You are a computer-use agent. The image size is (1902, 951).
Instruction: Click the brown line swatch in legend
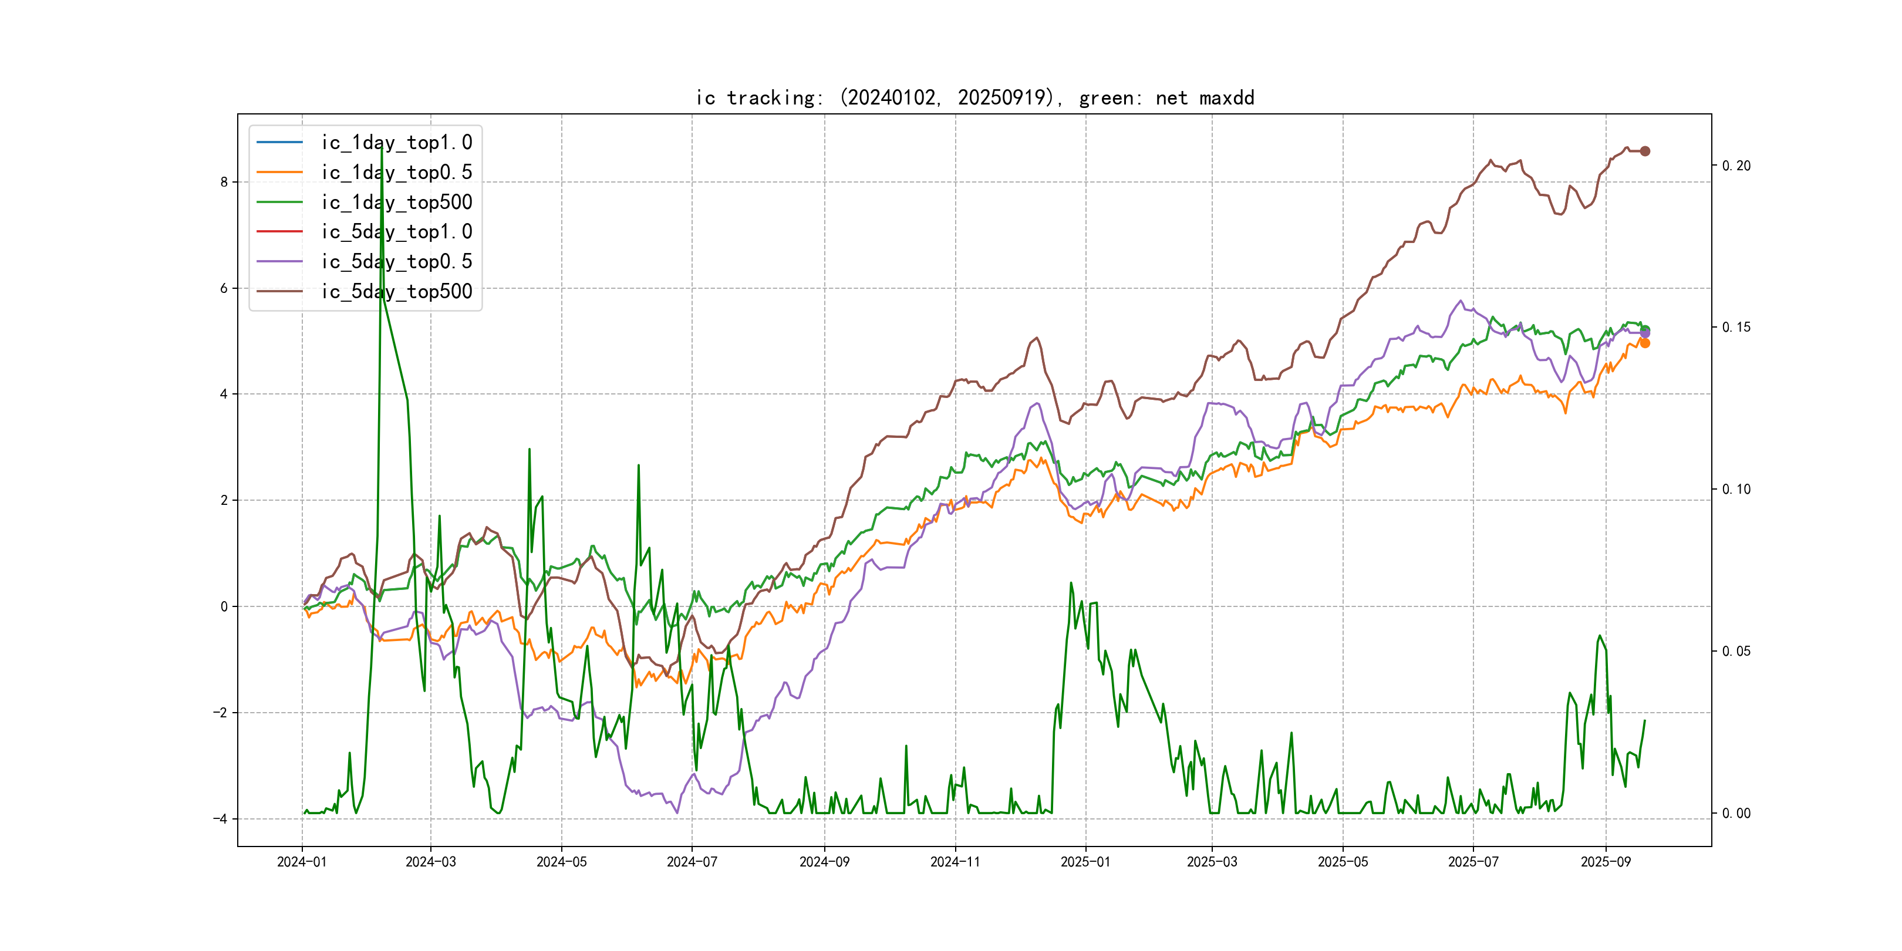(x=279, y=291)
